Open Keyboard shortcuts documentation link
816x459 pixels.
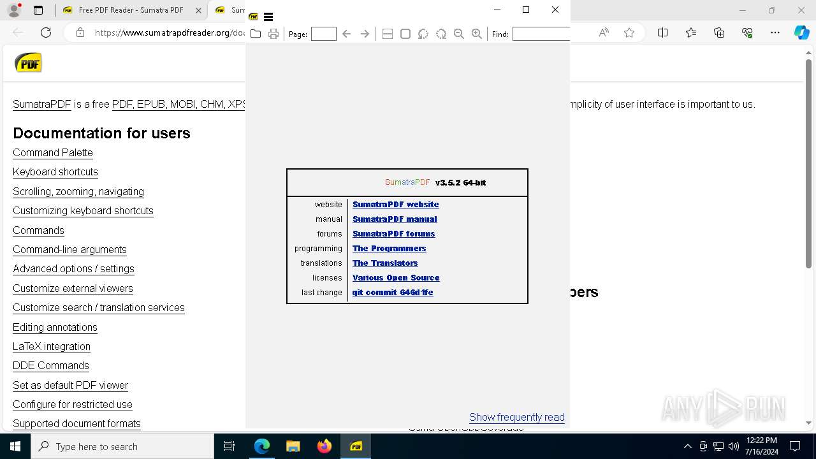click(55, 171)
